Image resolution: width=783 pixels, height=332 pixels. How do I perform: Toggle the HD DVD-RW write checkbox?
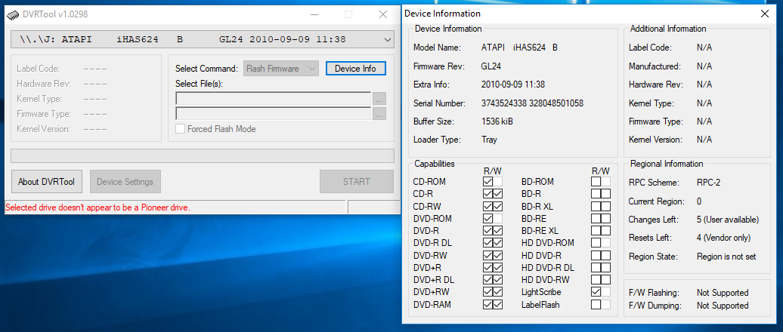coord(605,280)
